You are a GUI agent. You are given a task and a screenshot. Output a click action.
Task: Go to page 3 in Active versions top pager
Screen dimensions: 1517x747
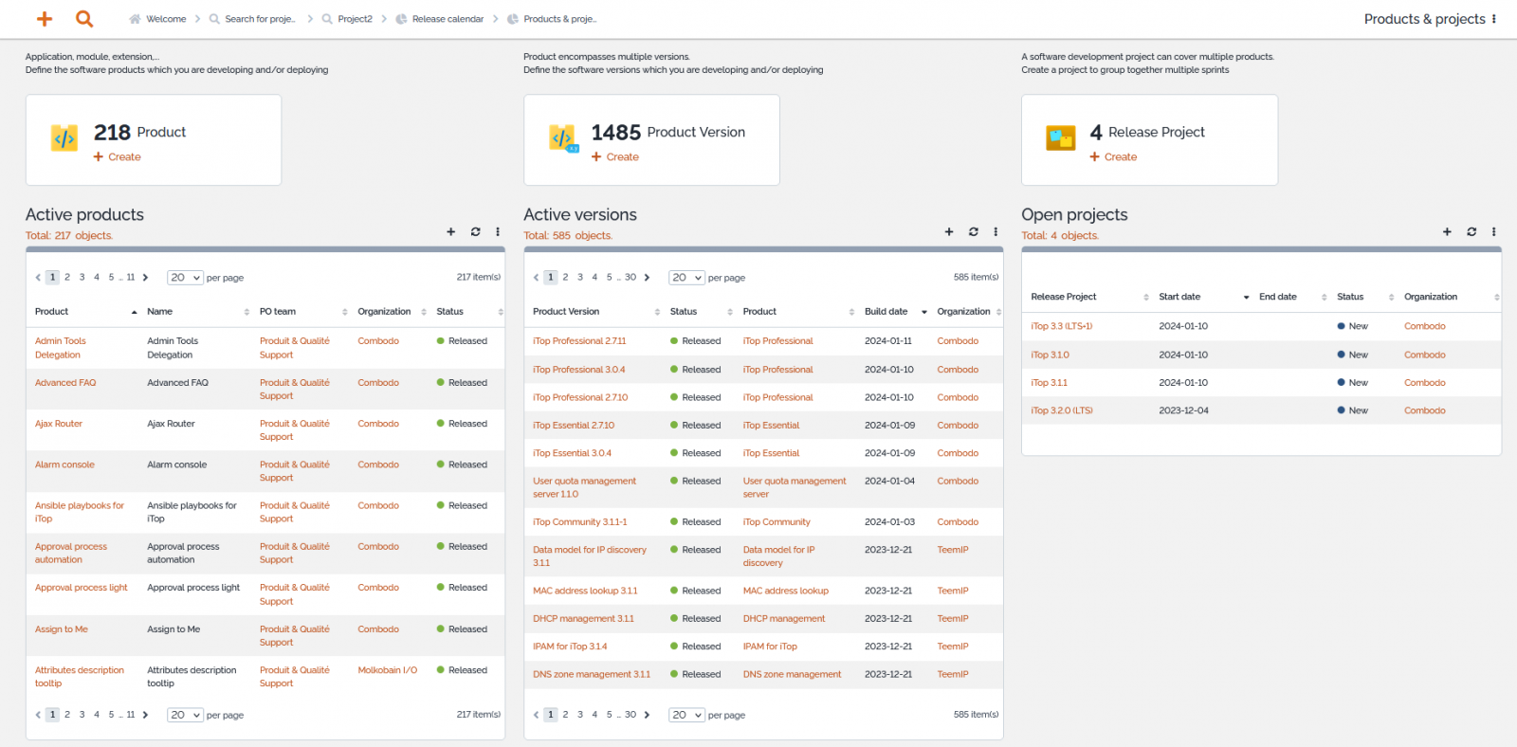tap(580, 278)
